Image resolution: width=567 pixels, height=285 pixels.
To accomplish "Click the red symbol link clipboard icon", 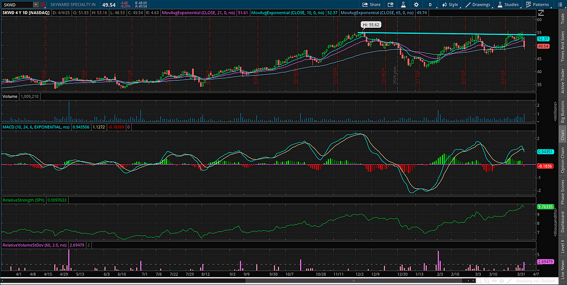I will pos(43,4).
